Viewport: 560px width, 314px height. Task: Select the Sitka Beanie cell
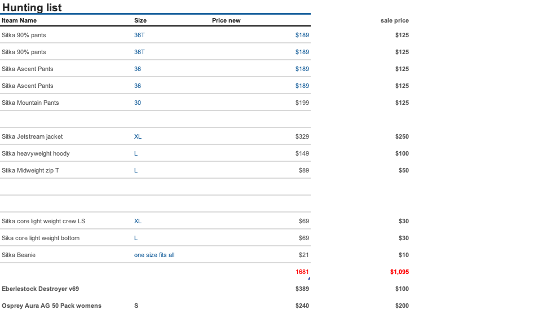pyautogui.click(x=19, y=255)
